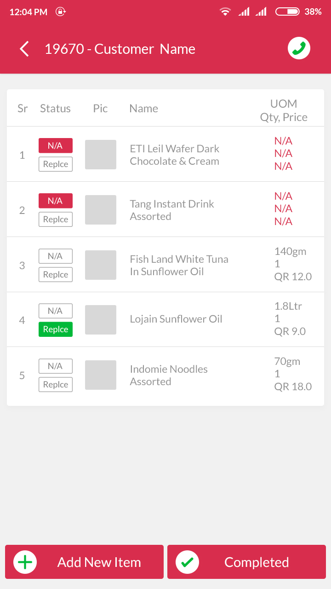
Task: Select Replce for Fish Land White Tuna
Action: click(56, 274)
